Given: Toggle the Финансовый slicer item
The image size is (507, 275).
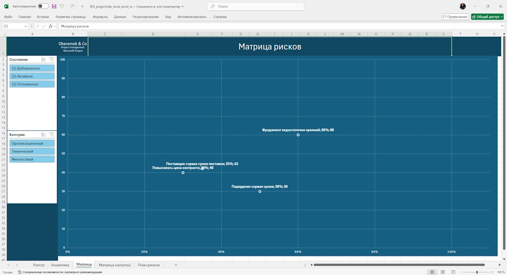Looking at the screenshot, I should tap(32, 159).
